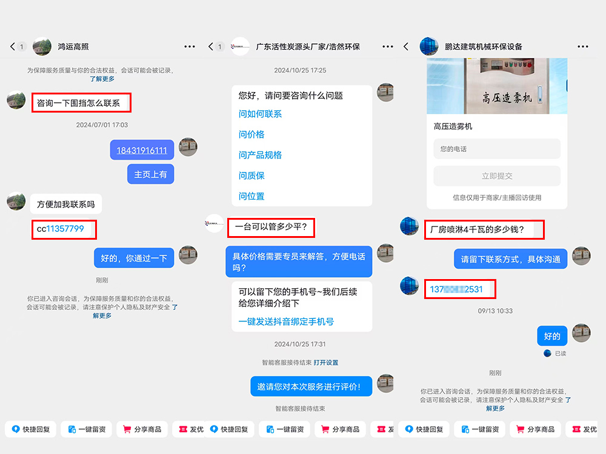This screenshot has height=454, width=606.
Task: Select the 问价格 quick question
Action: click(251, 134)
